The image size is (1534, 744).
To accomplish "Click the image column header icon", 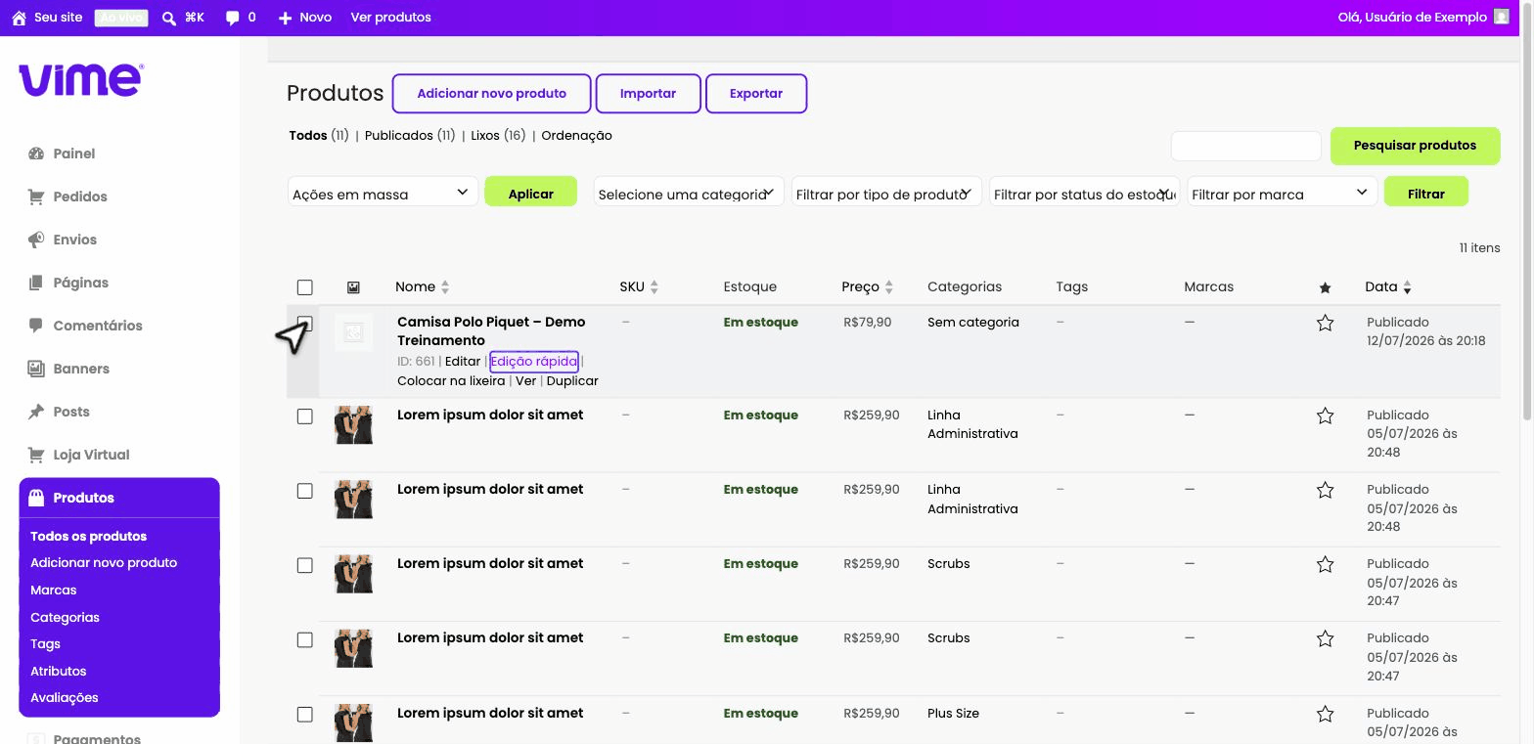I will point(353,287).
